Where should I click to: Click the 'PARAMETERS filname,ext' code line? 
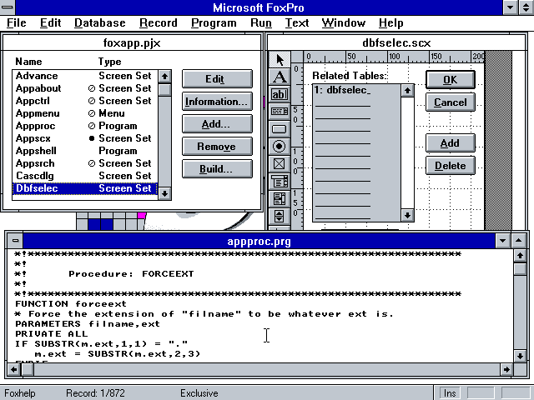88,323
